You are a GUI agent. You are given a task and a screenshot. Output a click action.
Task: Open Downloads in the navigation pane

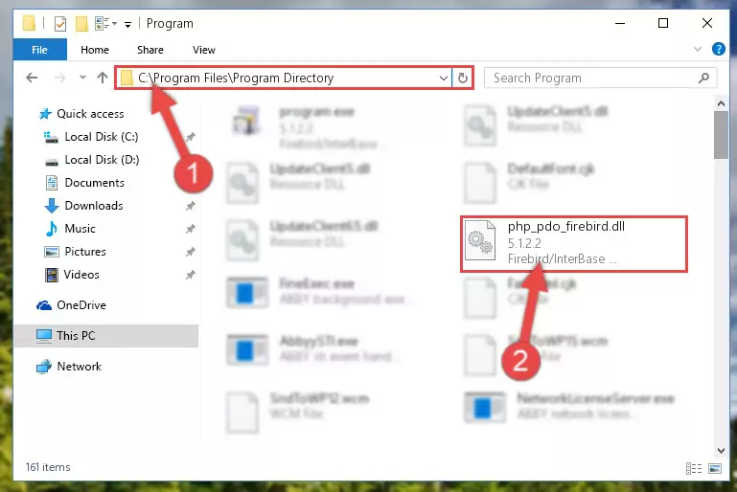[94, 206]
